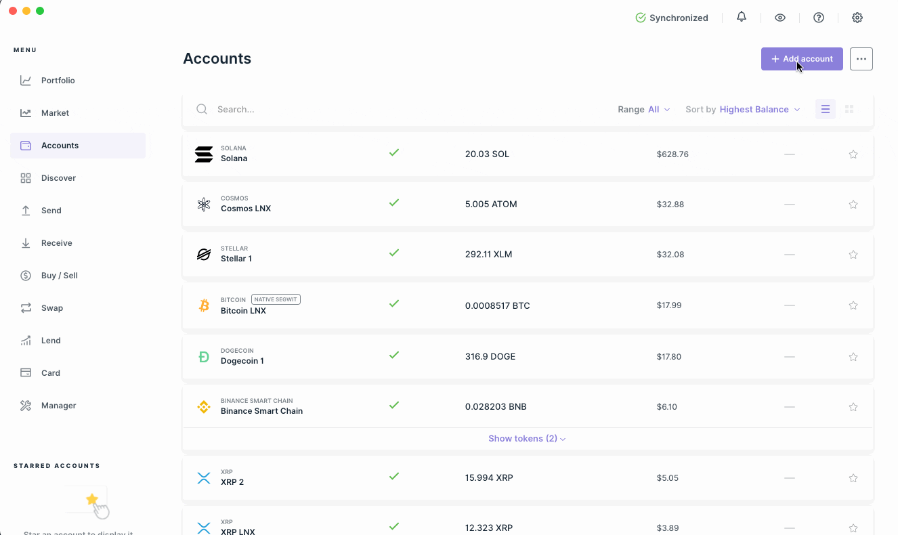
Task: Click the Solana account logo
Action: coord(204,154)
